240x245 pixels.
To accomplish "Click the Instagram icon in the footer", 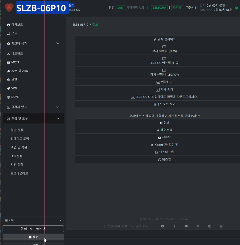I will click(210, 226).
